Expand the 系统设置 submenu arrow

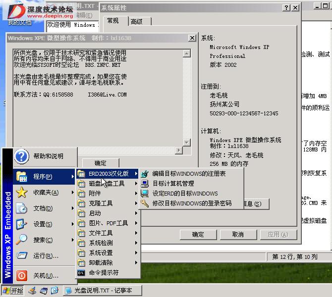(x=136, y=253)
